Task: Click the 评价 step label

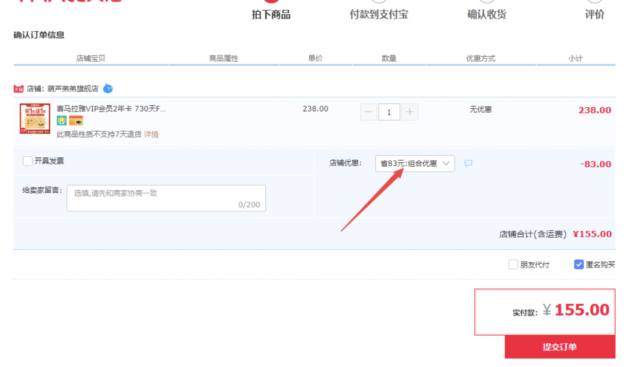Action: tap(594, 15)
